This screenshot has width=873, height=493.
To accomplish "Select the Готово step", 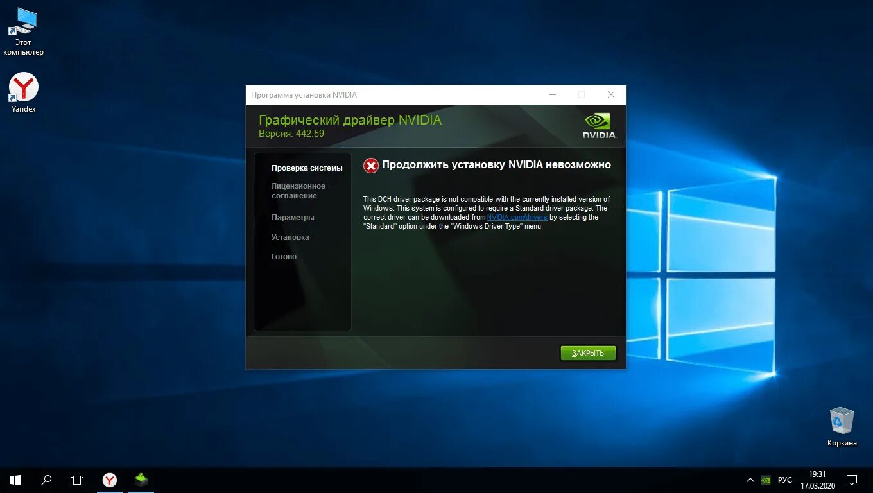I will [284, 257].
